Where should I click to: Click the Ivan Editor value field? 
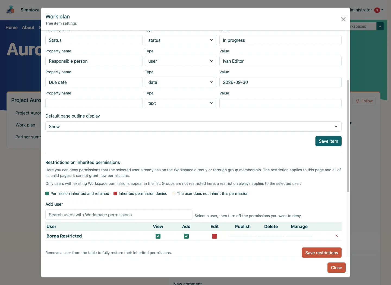click(280, 61)
